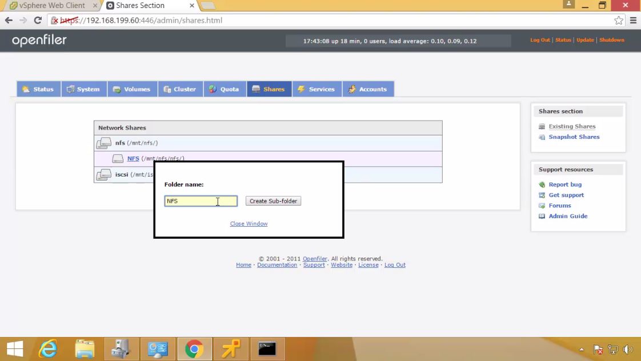Screen dimensions: 641x361
Task: Click the browser forward arrow
Action: pyautogui.click(x=23, y=20)
